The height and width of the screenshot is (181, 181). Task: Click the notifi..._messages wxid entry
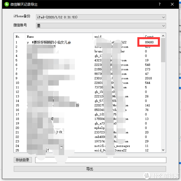(112, 146)
